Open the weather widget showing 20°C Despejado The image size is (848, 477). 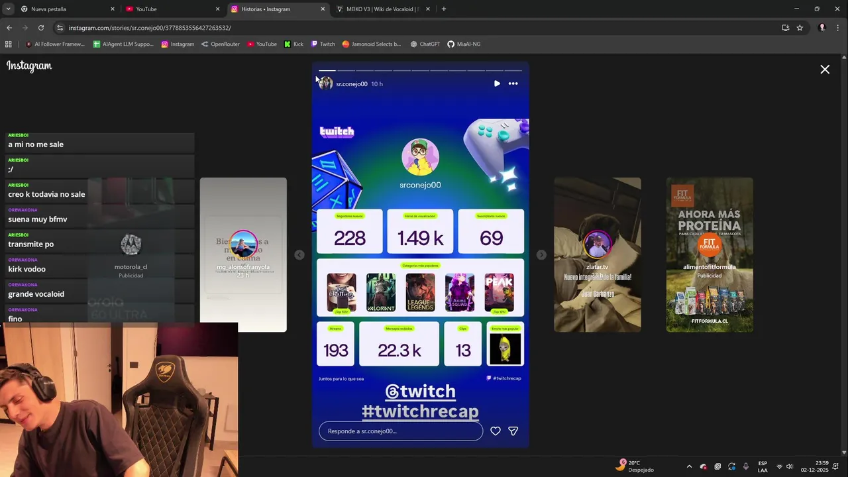coord(635,466)
